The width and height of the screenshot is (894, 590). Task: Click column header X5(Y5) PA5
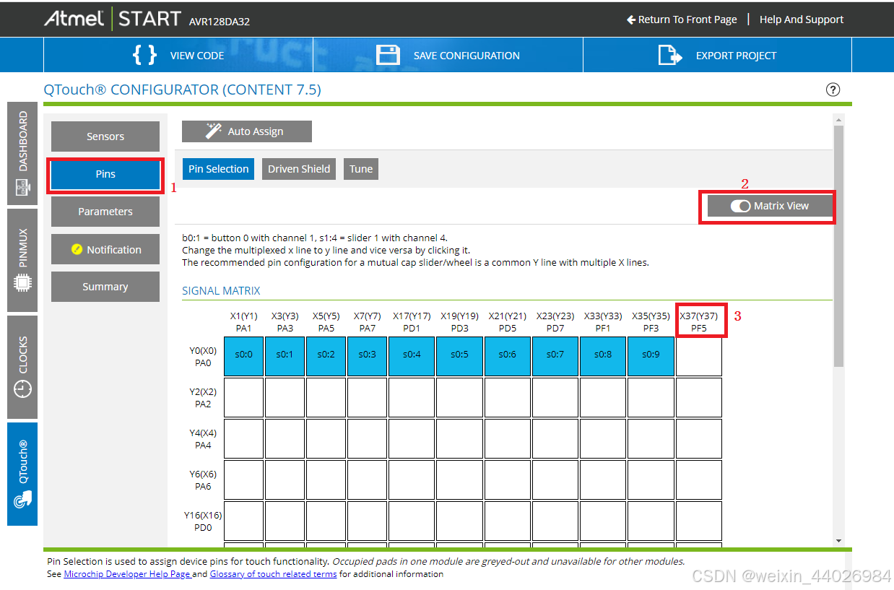(326, 322)
